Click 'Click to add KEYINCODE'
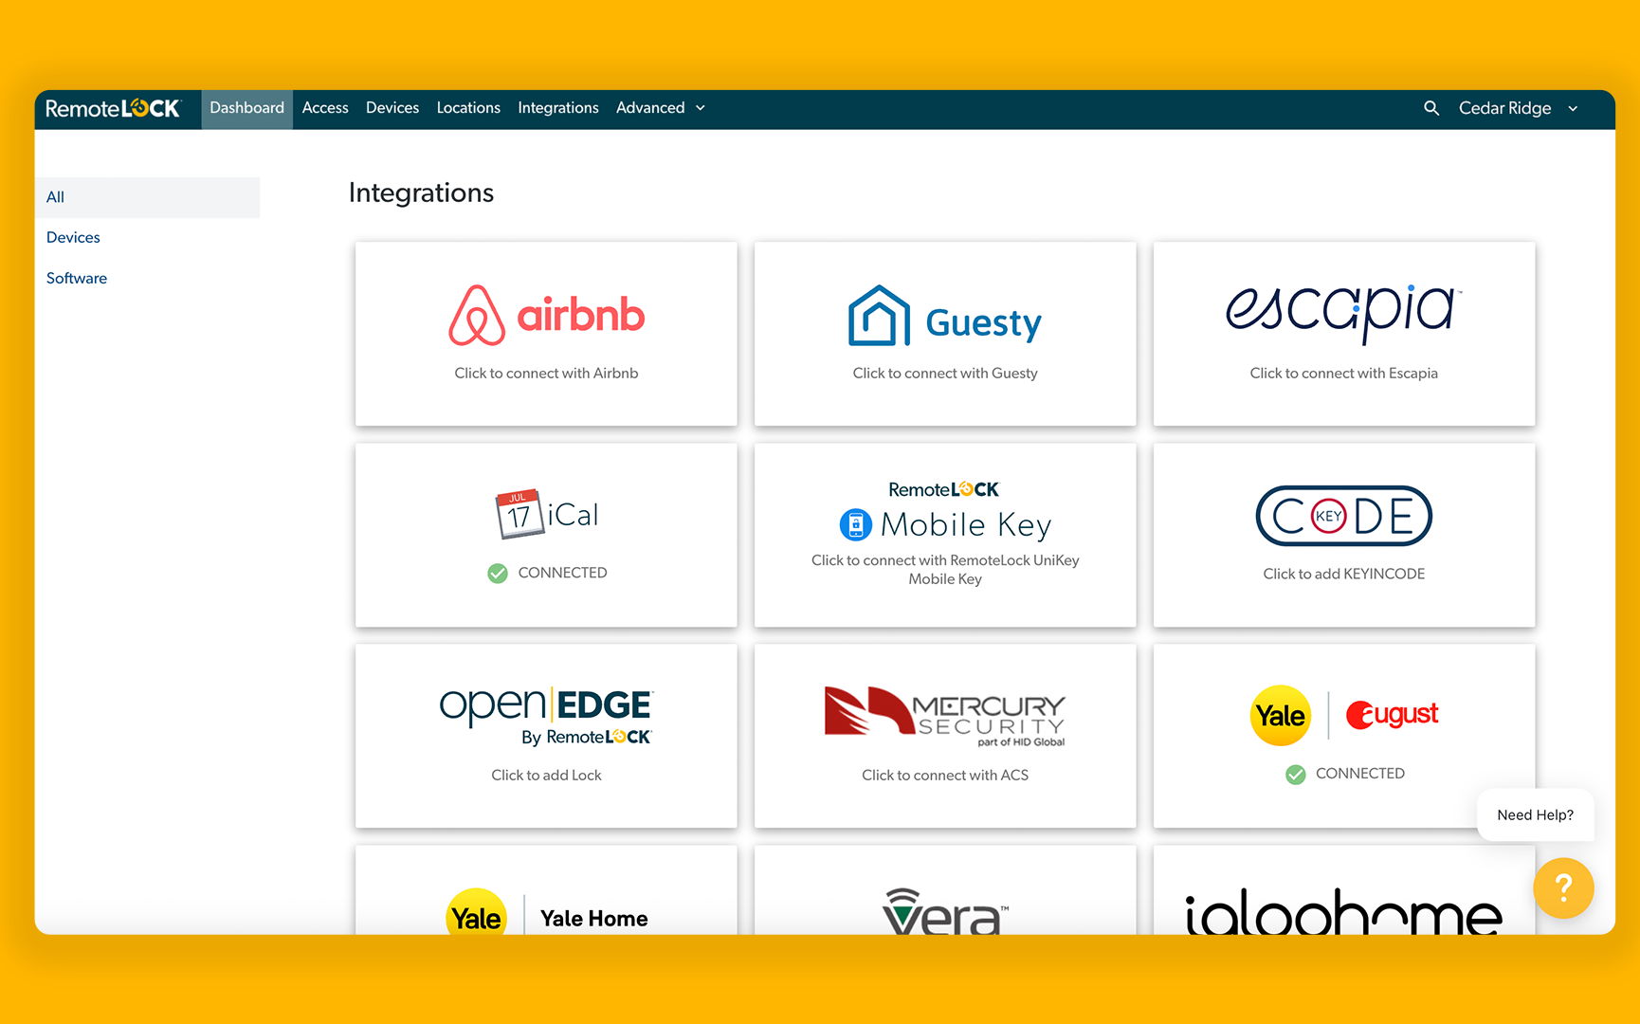Image resolution: width=1640 pixels, height=1024 pixels. coord(1343,574)
